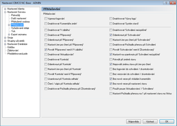Check Deaktivovat Počitadlo přenosu při 'Zkontrolovaný'
Image resolution: width=177 pixels, height=126 pixels.
(x=46, y=89)
